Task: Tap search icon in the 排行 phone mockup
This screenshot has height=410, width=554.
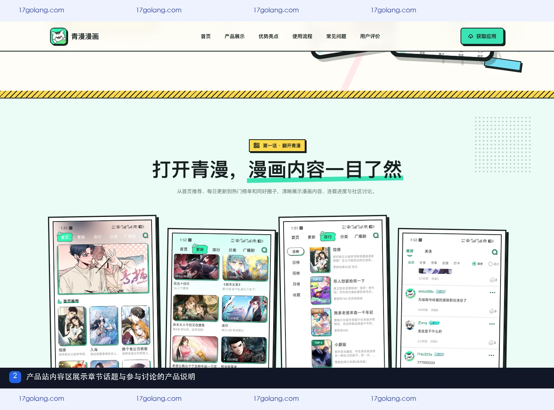Action: point(376,235)
